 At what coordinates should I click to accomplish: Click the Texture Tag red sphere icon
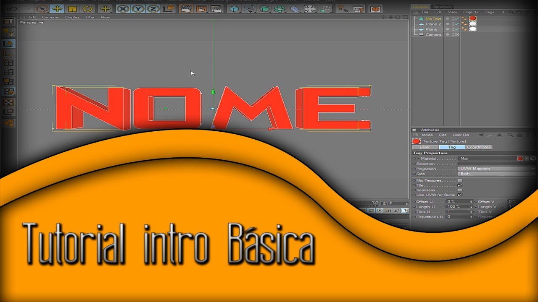pos(417,141)
